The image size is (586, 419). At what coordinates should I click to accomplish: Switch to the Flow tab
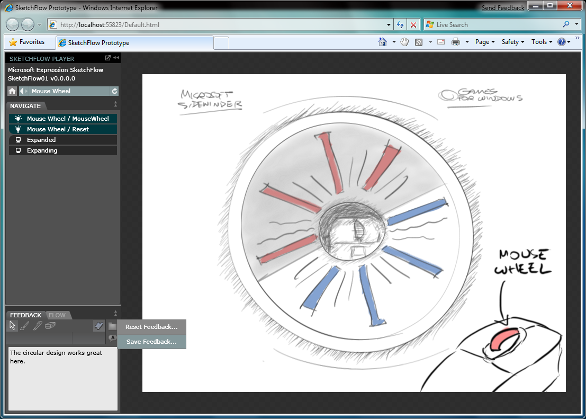(57, 315)
